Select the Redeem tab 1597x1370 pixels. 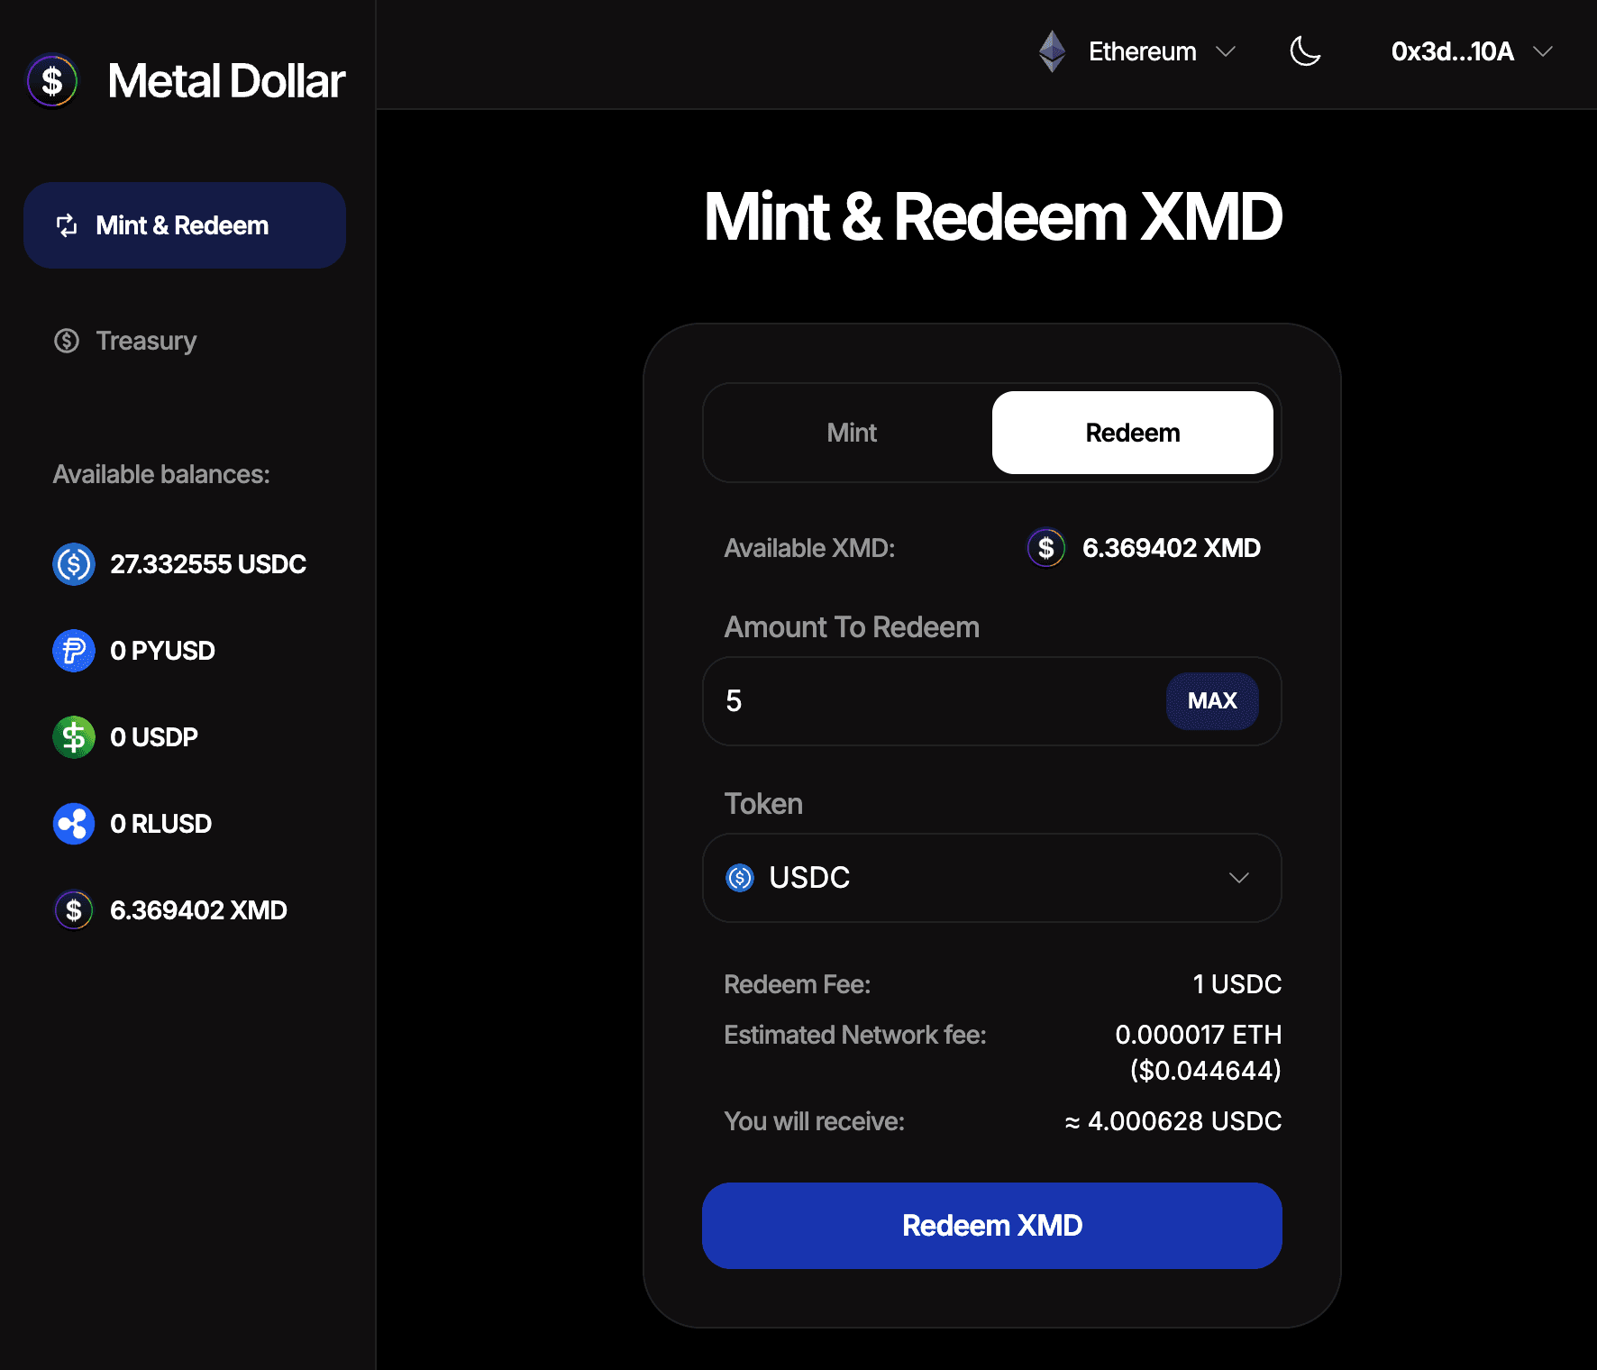[x=1133, y=433]
